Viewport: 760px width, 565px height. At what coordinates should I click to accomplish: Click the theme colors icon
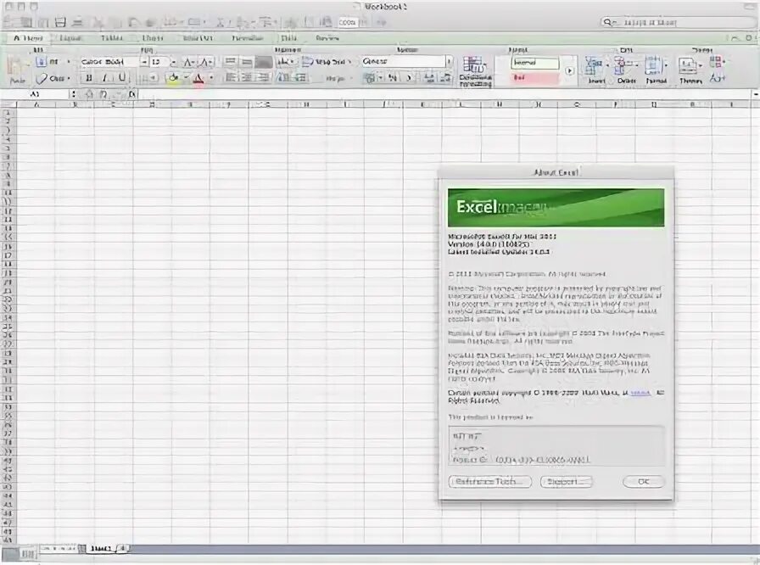(717, 62)
